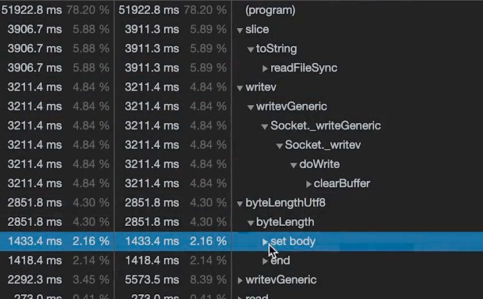Select the (program) function row
483x299 pixels.
270,10
